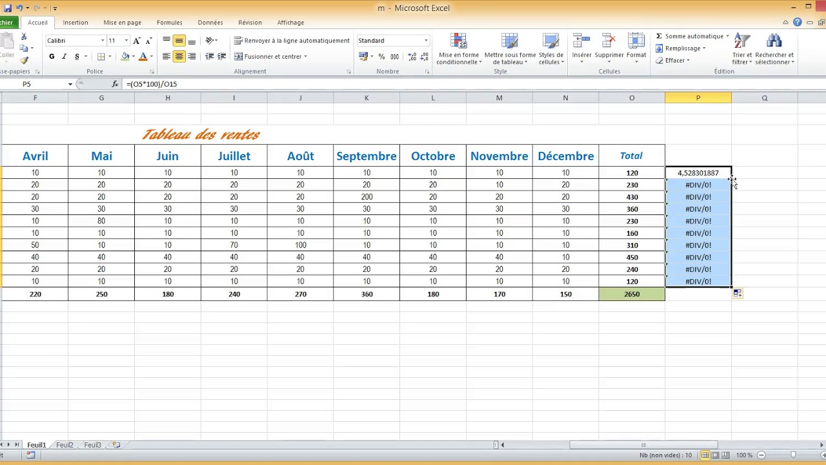The width and height of the screenshot is (826, 465).
Task: Click the Cut scissors icon
Action: tap(24, 37)
